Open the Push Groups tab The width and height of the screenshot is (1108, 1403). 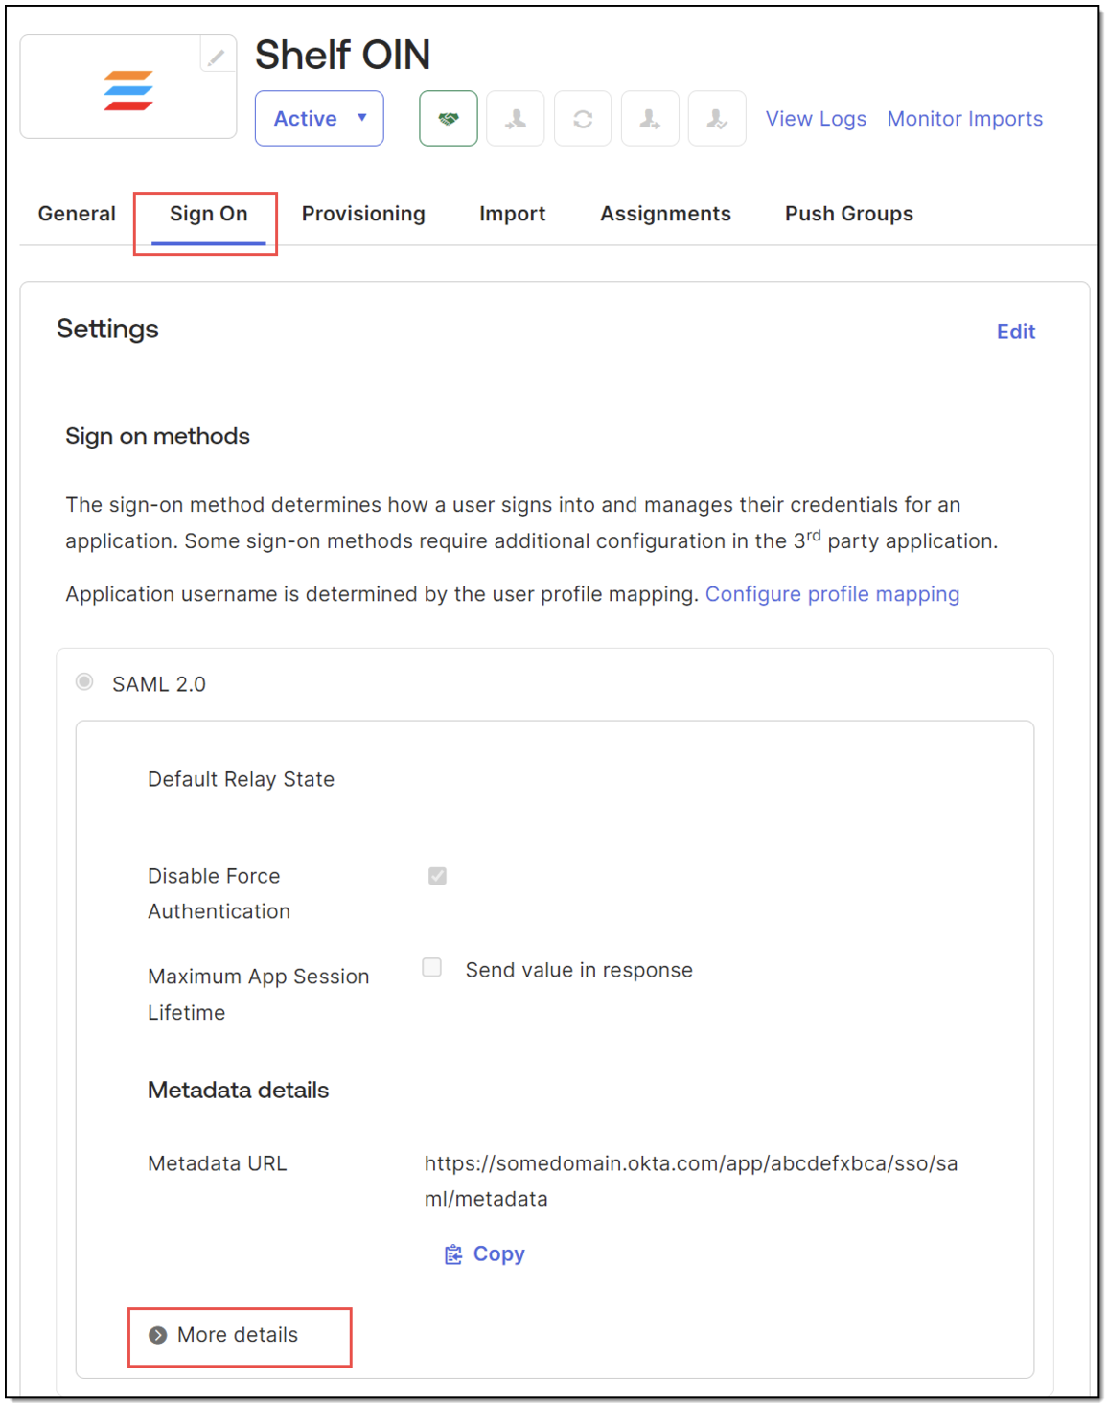(848, 214)
